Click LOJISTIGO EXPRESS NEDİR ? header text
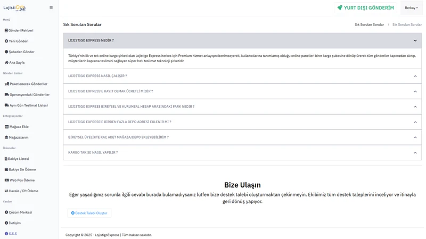Viewport: 426px width, 239px height. [x=91, y=40]
